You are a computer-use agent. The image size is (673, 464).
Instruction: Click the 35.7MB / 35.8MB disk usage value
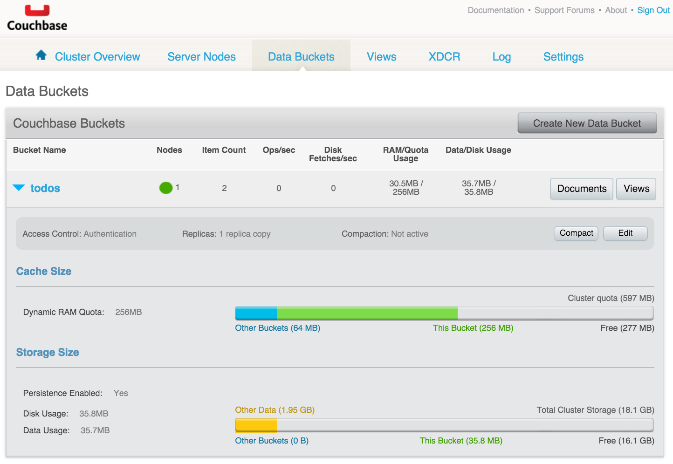pos(479,188)
